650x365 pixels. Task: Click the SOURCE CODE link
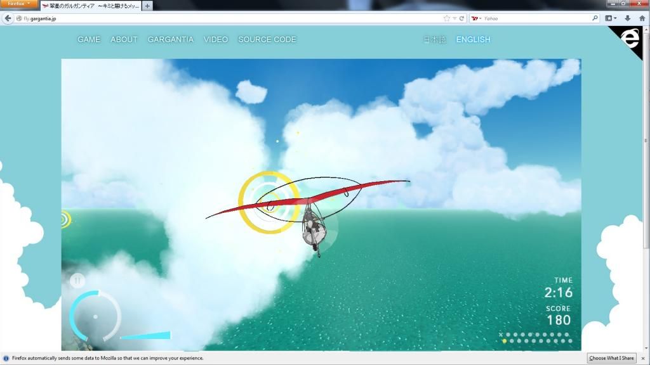tap(267, 39)
